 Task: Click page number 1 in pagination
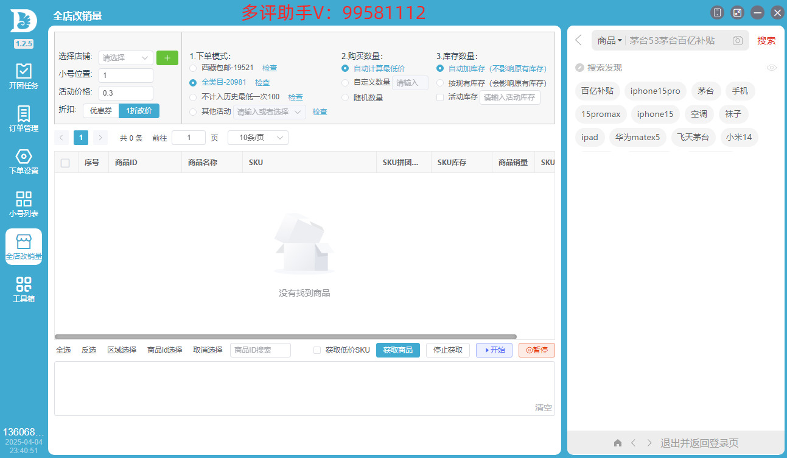point(81,138)
